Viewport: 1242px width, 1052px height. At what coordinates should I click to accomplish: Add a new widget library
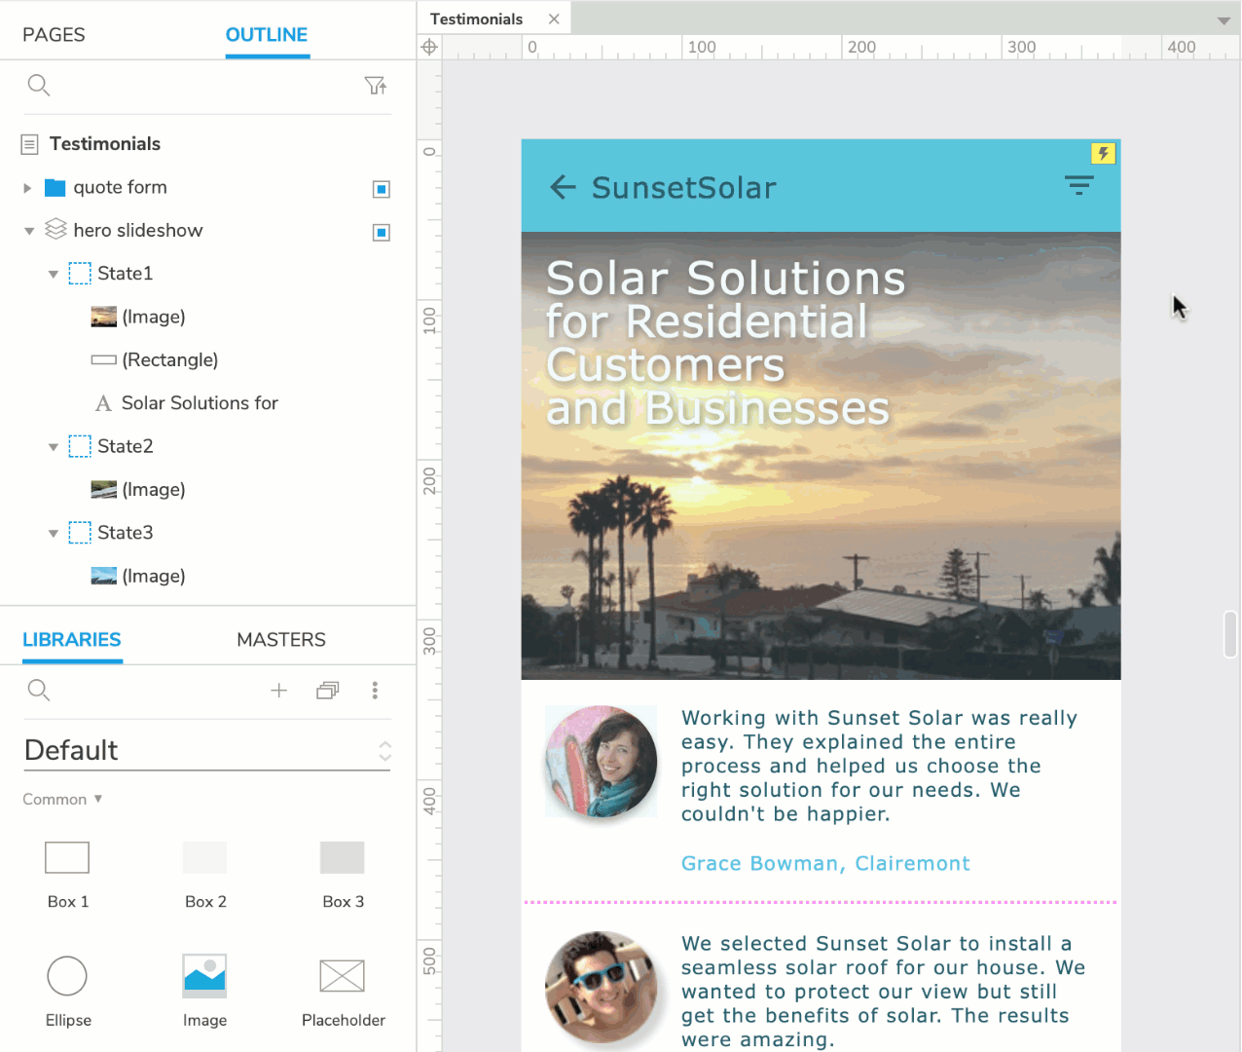click(278, 690)
